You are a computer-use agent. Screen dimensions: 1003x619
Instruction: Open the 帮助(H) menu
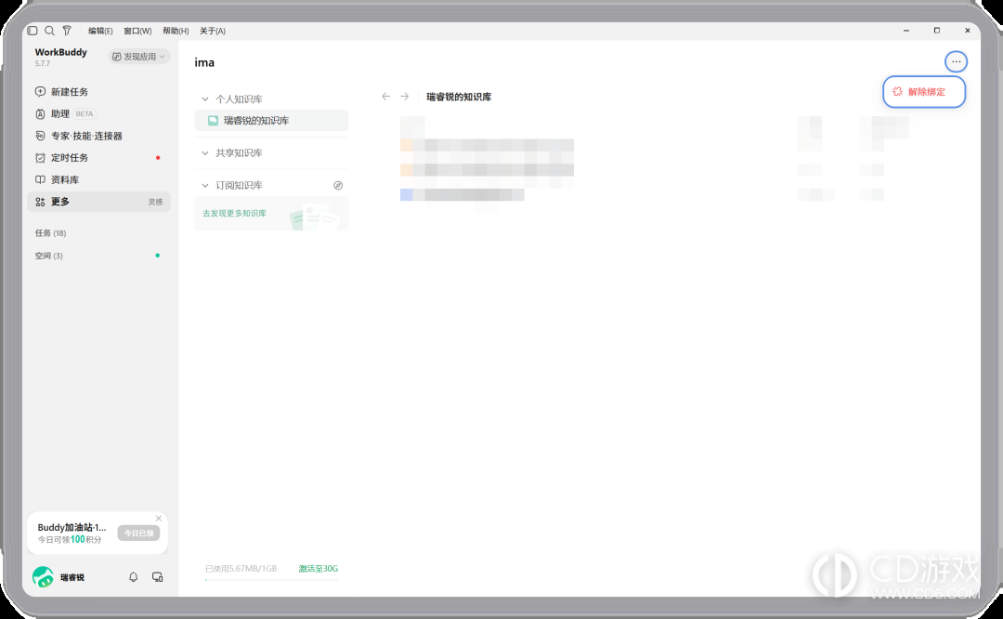[x=176, y=31]
